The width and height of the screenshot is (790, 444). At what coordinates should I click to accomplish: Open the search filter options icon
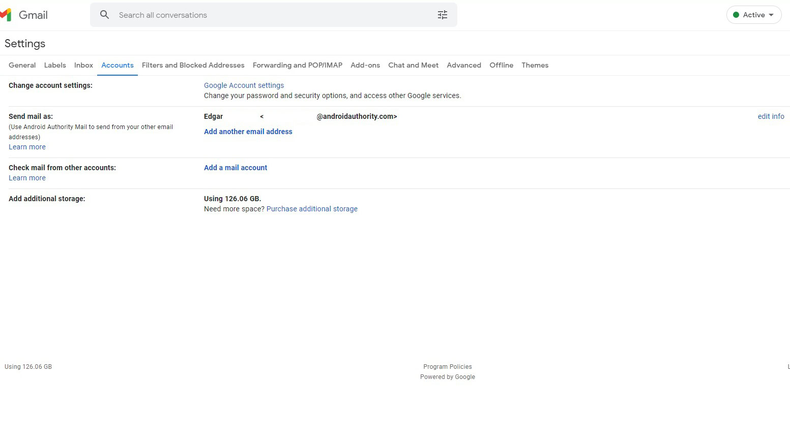[x=443, y=15]
